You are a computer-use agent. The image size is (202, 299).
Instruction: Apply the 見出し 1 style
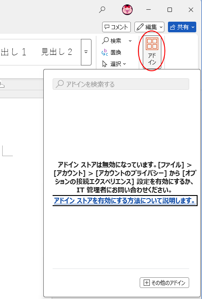click(x=13, y=52)
